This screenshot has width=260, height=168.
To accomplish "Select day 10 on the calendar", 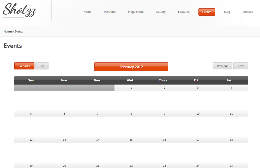I will coord(198,114).
